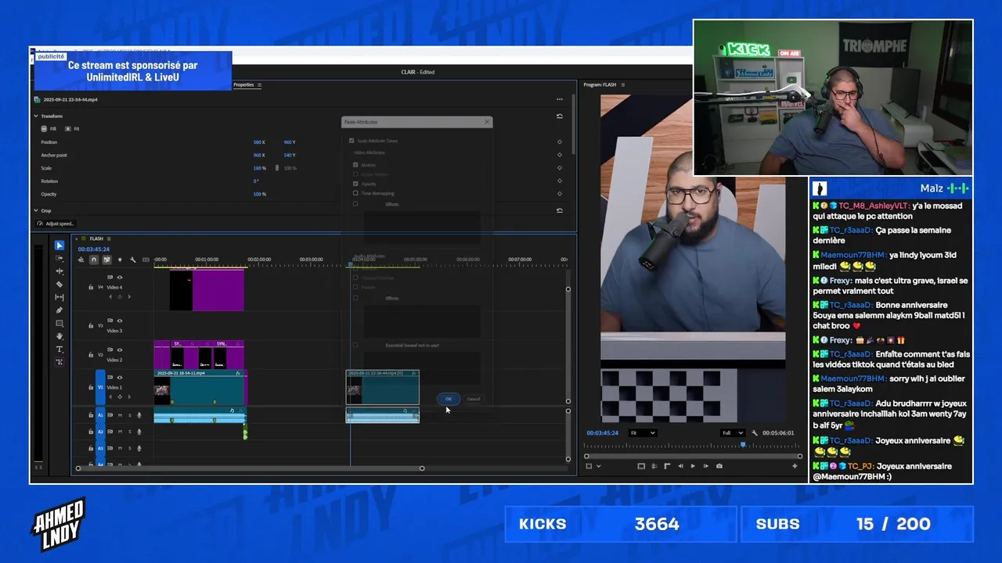Image resolution: width=1002 pixels, height=563 pixels.
Task: Toggle timeline Snap magnet icon
Action: [94, 260]
